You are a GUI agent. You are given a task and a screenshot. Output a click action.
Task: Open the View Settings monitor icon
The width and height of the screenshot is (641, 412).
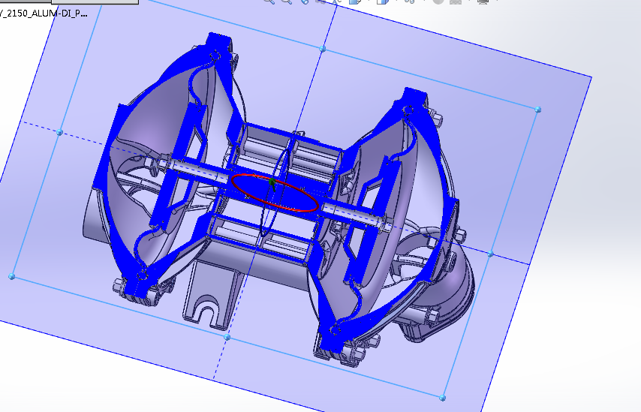coord(483,2)
